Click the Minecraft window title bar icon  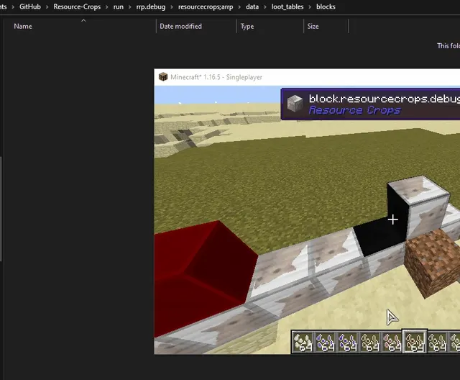[x=163, y=77]
